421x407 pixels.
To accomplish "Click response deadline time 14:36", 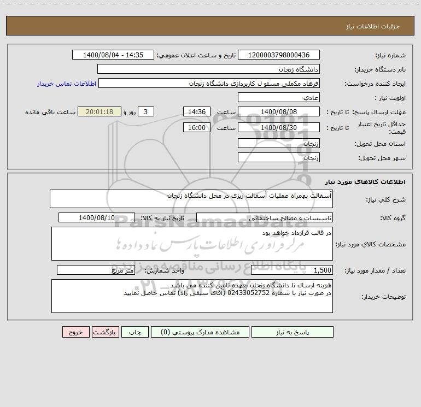I will point(196,111).
